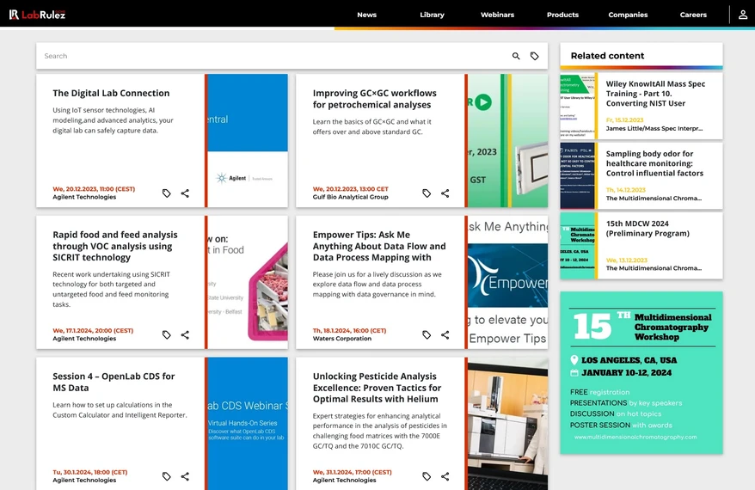Click tag icon on Session 4 OpenLab CDS card
The width and height of the screenshot is (755, 490).
point(167,476)
